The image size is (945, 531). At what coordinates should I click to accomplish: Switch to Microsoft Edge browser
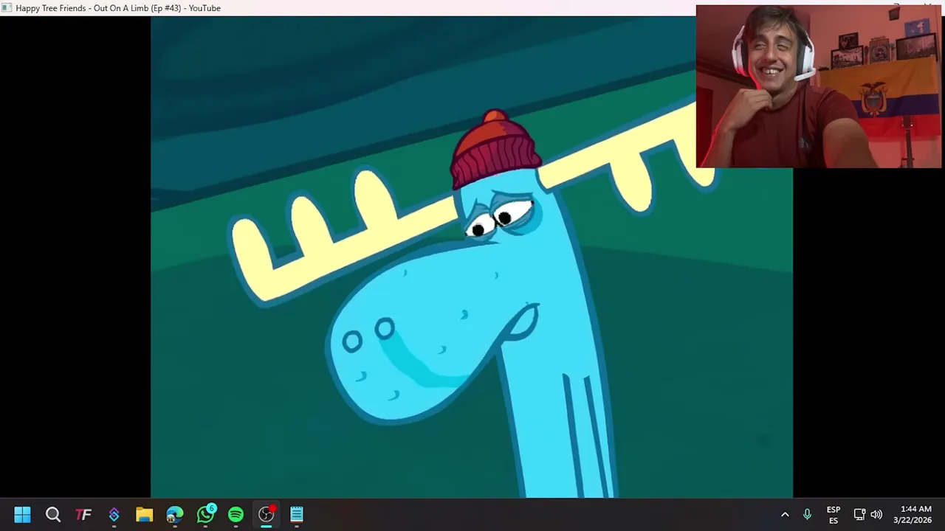tap(175, 514)
